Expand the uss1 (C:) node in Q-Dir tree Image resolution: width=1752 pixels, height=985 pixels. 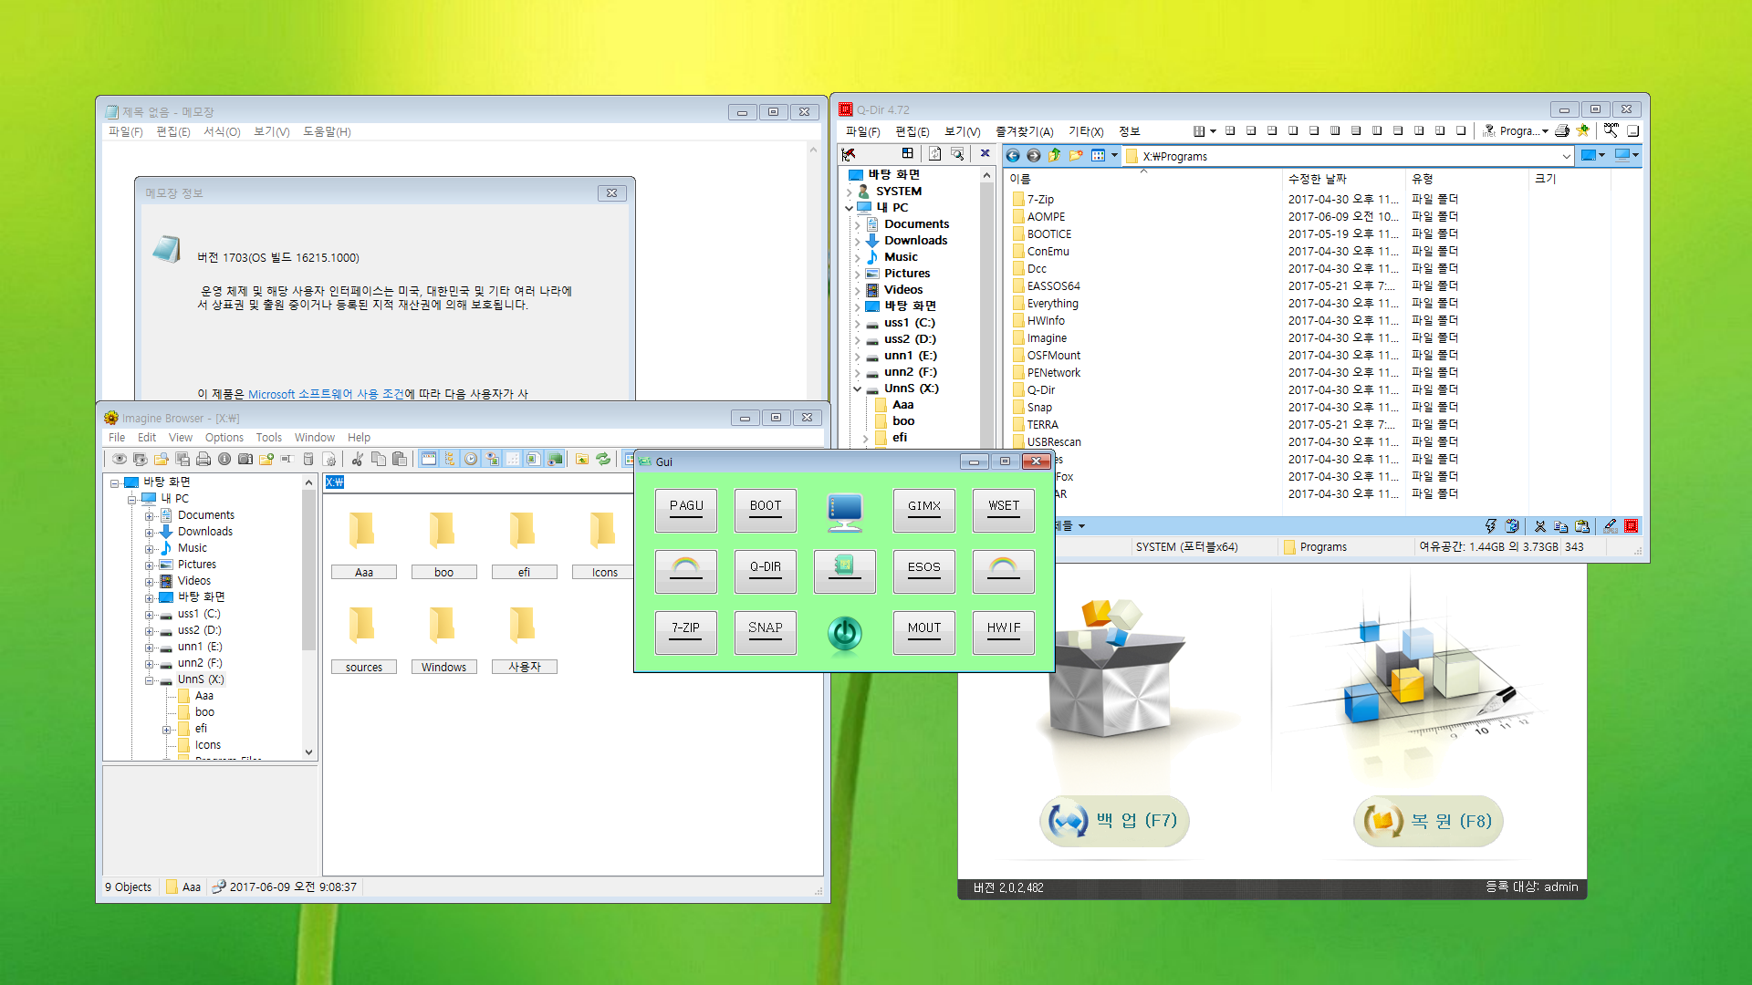click(858, 323)
